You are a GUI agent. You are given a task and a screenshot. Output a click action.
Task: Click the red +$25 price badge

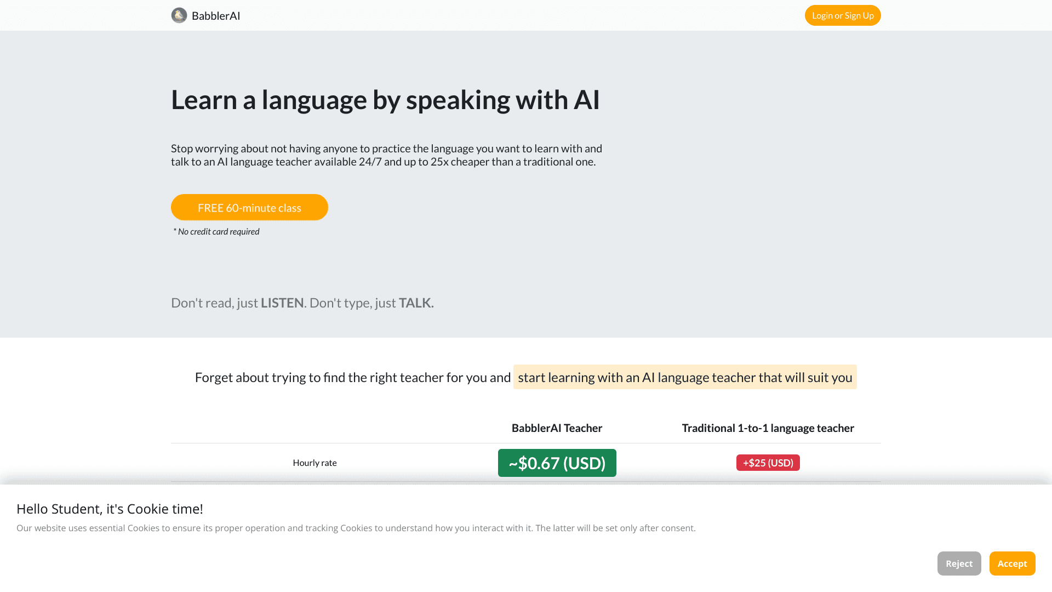point(768,463)
